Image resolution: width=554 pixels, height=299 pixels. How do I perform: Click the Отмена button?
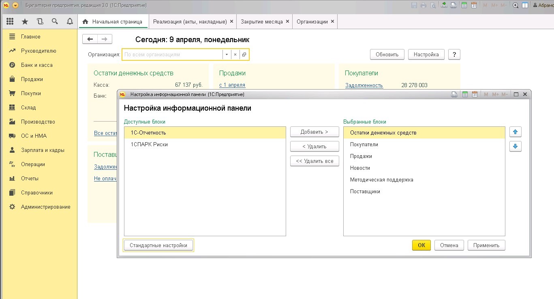point(449,245)
